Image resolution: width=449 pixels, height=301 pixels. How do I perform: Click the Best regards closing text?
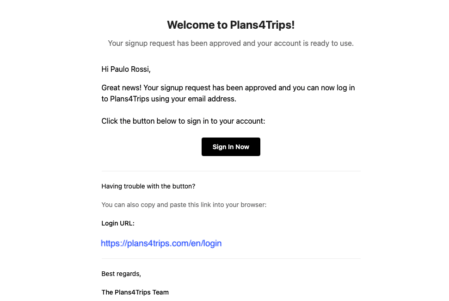[x=121, y=274]
